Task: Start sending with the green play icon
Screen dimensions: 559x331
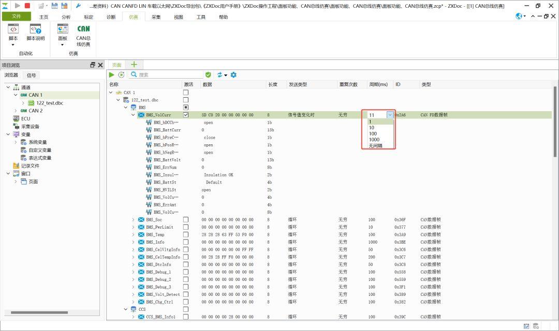Action: pos(112,74)
